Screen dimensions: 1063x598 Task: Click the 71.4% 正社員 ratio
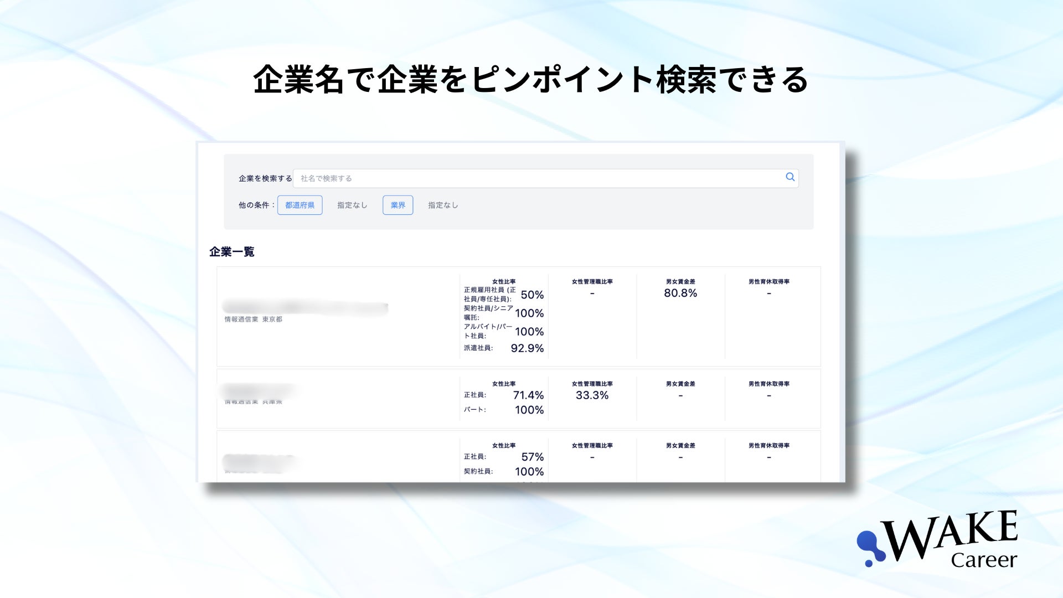[528, 395]
